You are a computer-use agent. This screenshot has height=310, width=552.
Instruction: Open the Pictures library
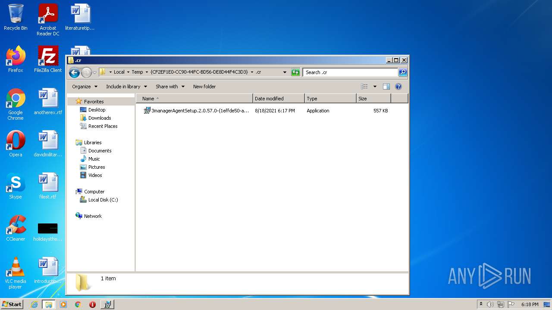click(x=97, y=167)
